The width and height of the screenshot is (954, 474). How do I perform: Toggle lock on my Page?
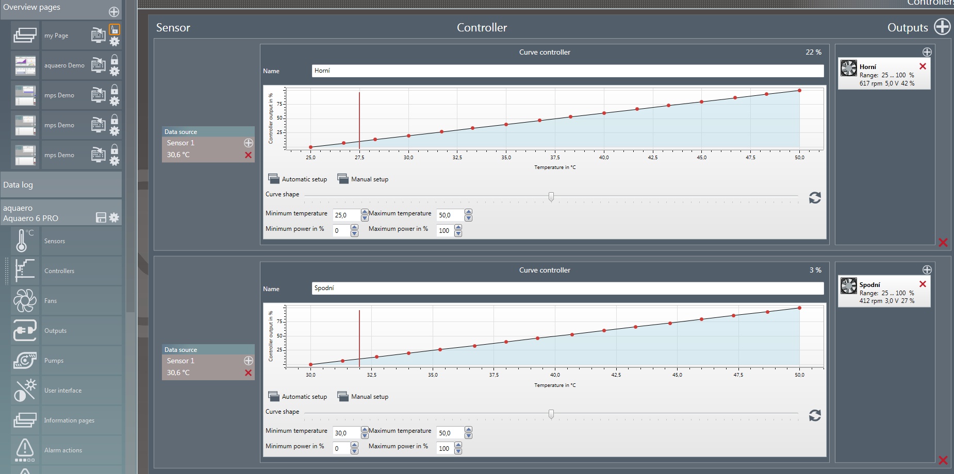(x=114, y=29)
